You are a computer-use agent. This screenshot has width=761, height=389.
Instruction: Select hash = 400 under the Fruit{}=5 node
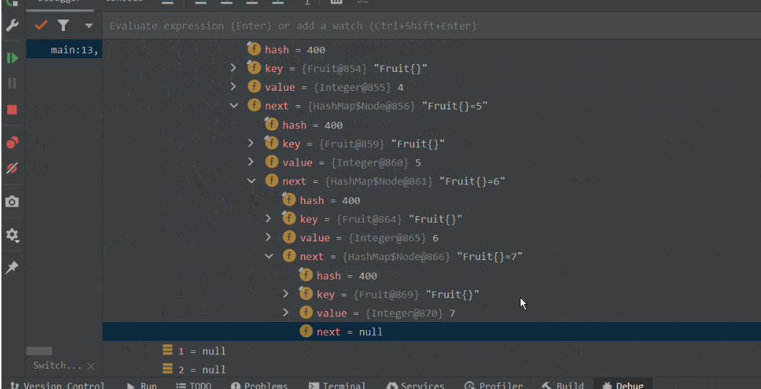pyautogui.click(x=432, y=125)
